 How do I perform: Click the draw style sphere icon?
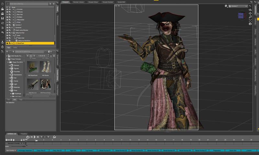pyautogui.click(x=225, y=6)
